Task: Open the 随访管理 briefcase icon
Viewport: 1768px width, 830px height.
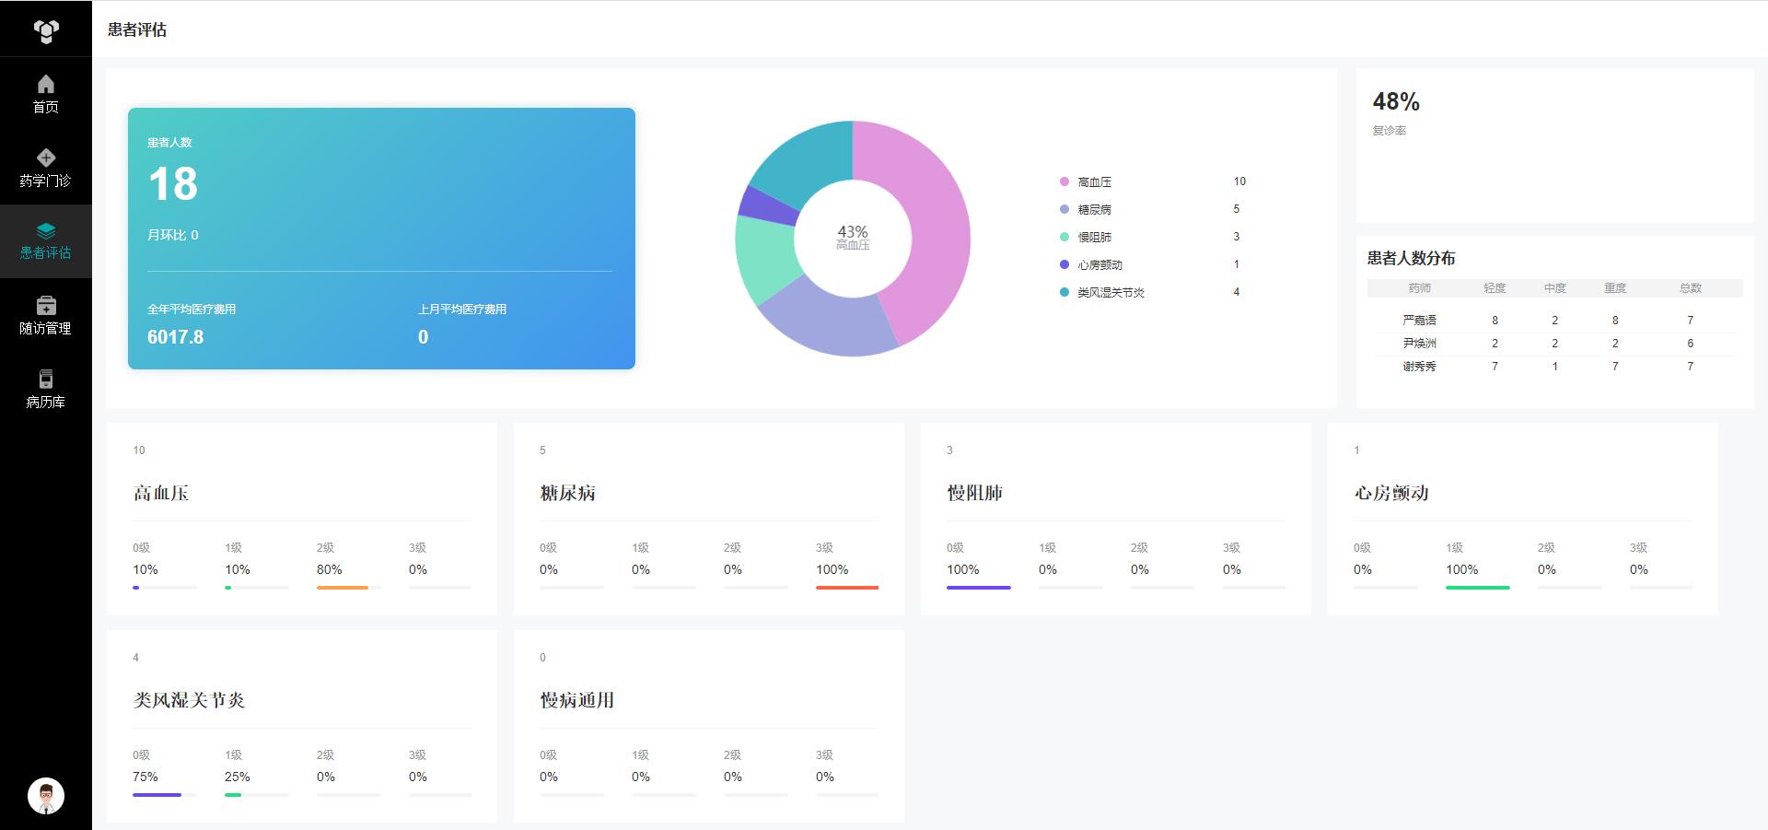Action: click(46, 305)
